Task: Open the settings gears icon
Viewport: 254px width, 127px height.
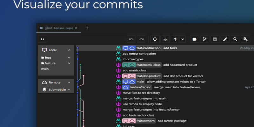Action: 245,39
